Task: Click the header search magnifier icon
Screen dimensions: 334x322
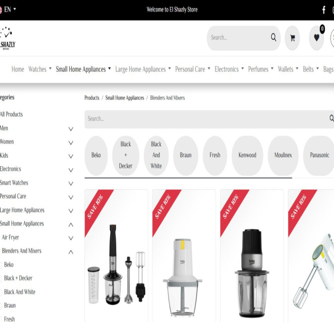Action: pyautogui.click(x=274, y=37)
